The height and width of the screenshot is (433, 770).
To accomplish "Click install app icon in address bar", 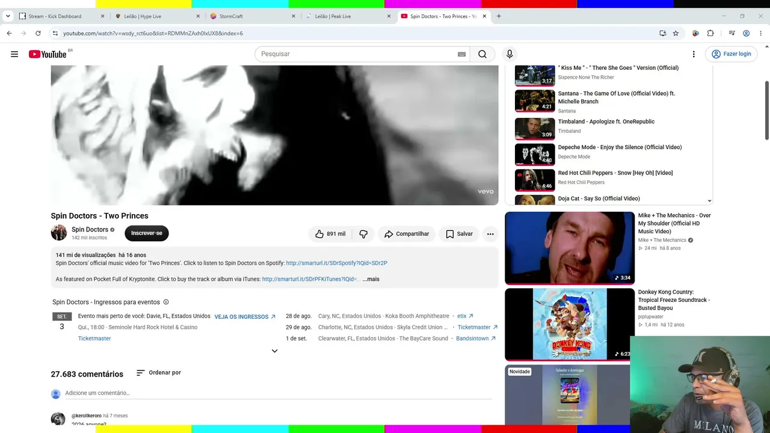I will click(662, 33).
